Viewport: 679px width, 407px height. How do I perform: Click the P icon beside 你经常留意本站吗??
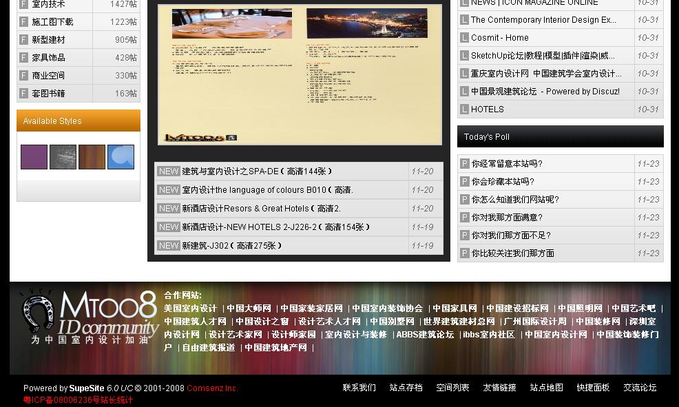tap(465, 164)
